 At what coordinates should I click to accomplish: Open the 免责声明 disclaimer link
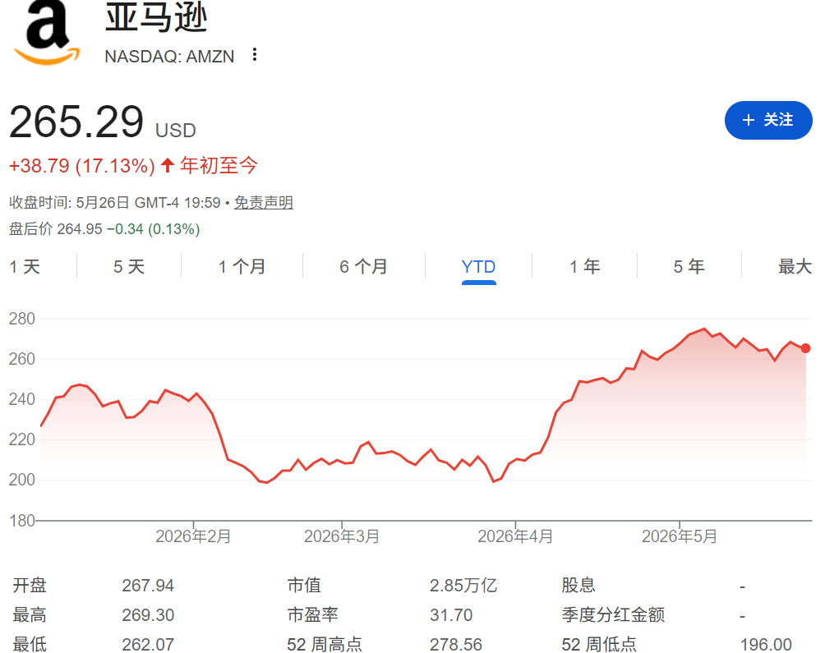(264, 202)
